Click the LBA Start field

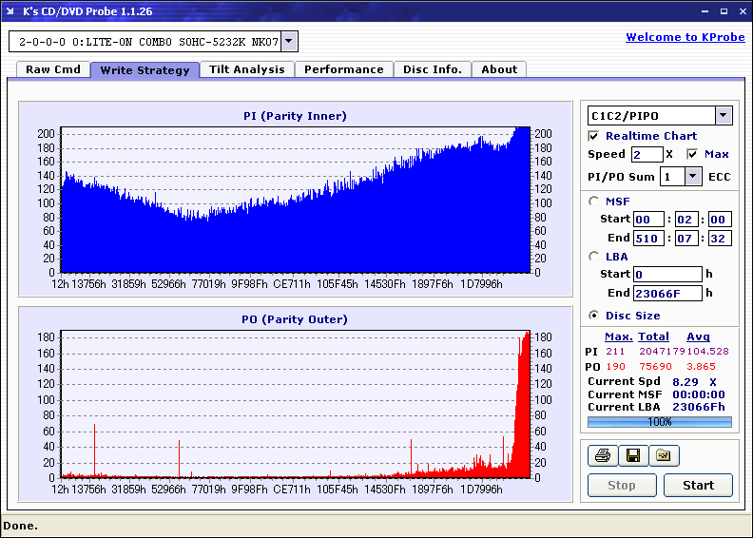pos(667,275)
